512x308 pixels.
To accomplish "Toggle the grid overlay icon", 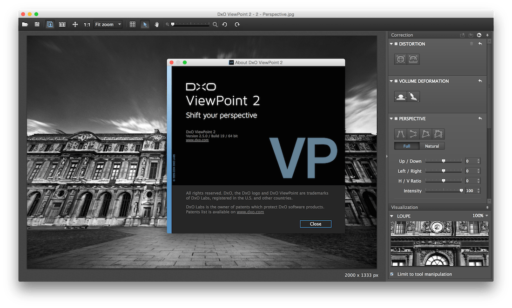I will click(x=133, y=25).
